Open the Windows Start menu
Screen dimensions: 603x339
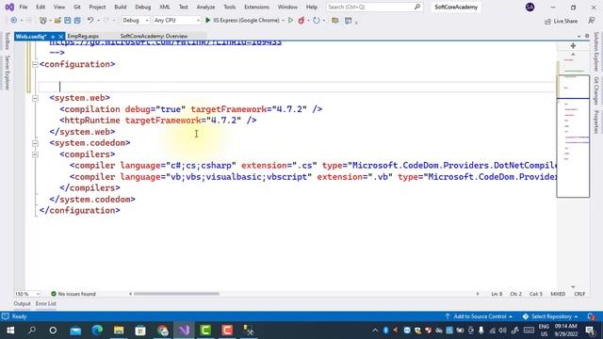pyautogui.click(x=10, y=331)
